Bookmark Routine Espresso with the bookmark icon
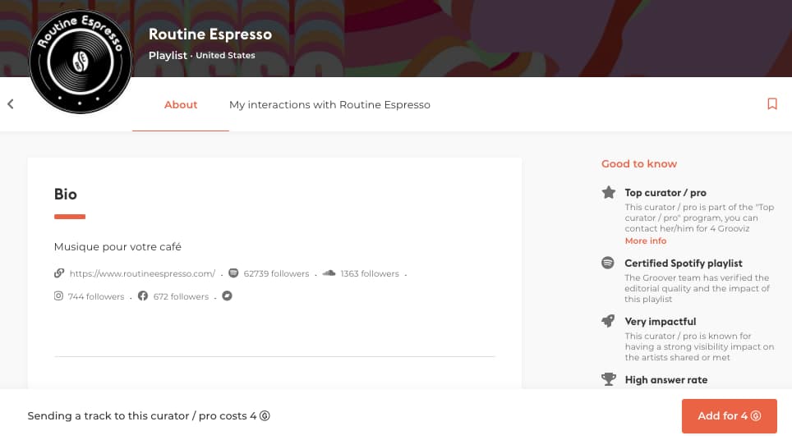Viewport: 792px width, 440px height. pyautogui.click(x=771, y=104)
